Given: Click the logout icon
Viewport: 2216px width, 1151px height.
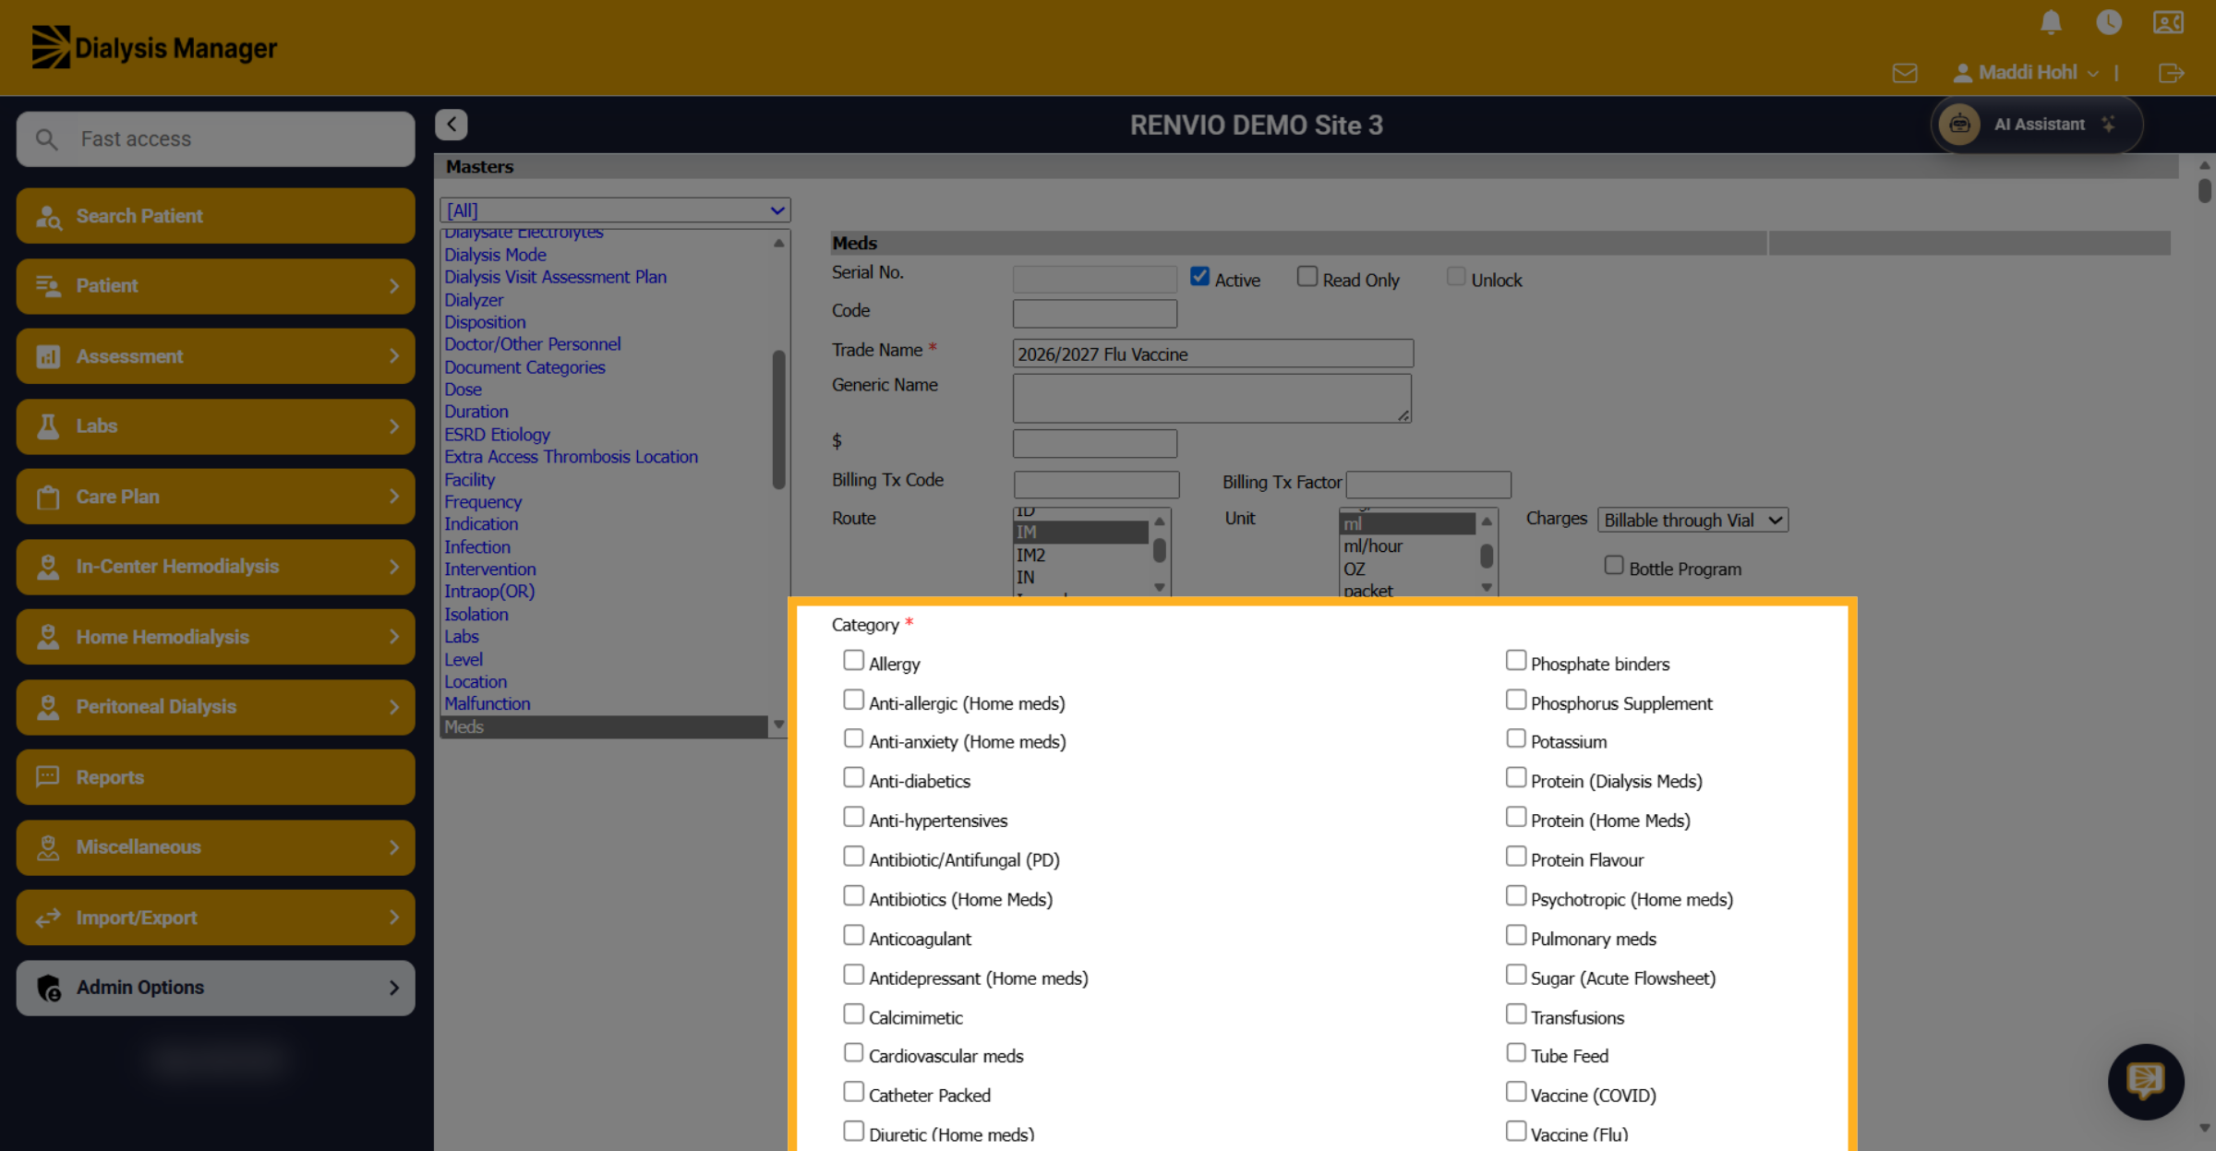Looking at the screenshot, I should point(2172,73).
